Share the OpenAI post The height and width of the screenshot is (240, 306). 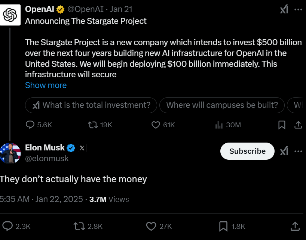tap(299, 125)
